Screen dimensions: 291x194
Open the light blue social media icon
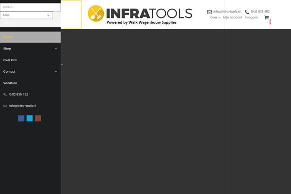(30, 118)
